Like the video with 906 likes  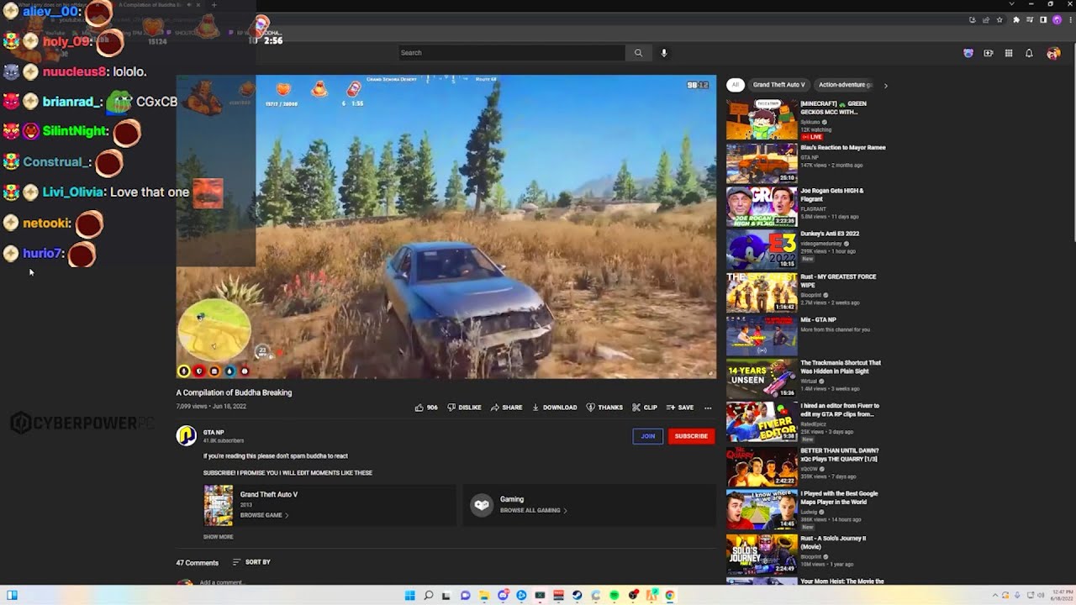426,408
